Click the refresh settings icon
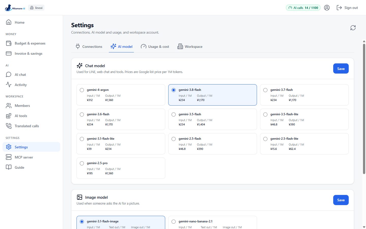This screenshot has width=366, height=229. tap(353, 28)
